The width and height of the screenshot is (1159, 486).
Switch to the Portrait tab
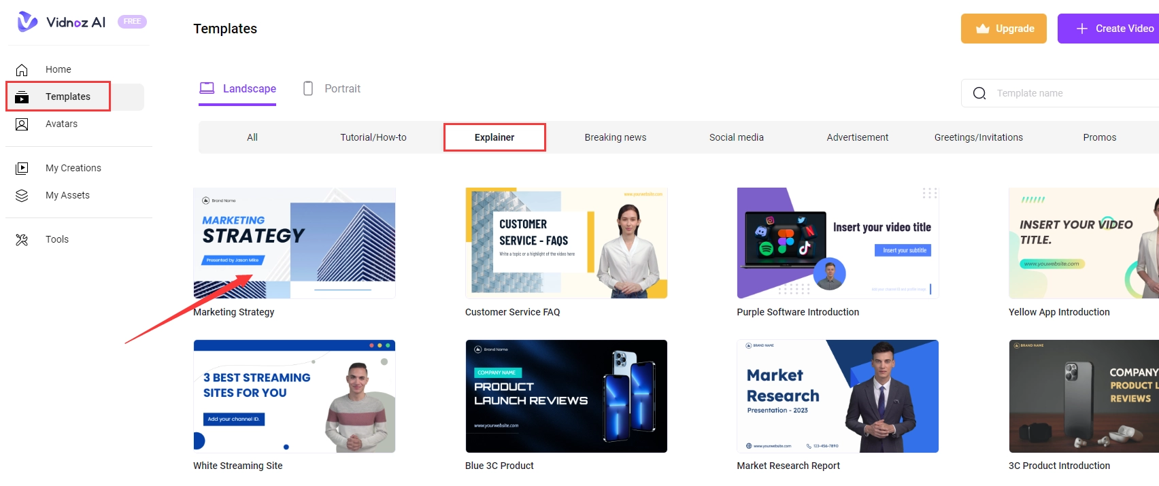pyautogui.click(x=332, y=89)
